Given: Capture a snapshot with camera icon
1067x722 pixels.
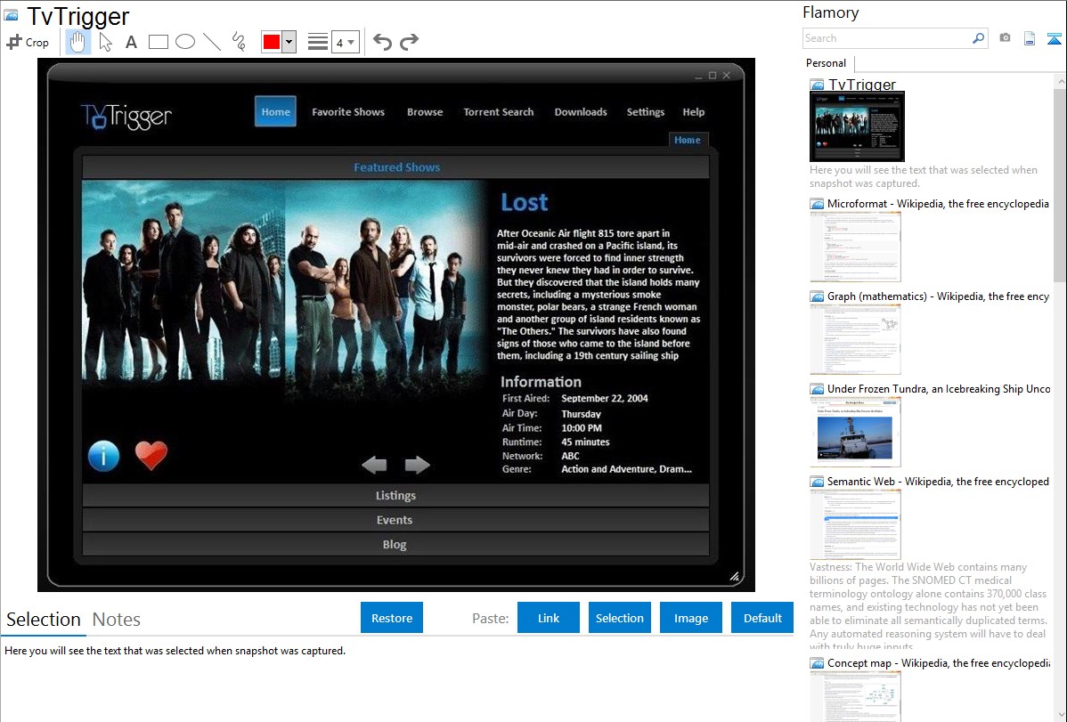Looking at the screenshot, I should point(1005,38).
